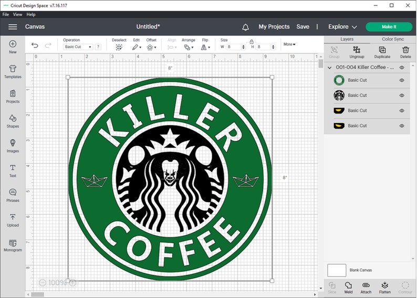Open the Monogram tool
The image size is (417, 298).
(x=13, y=245)
